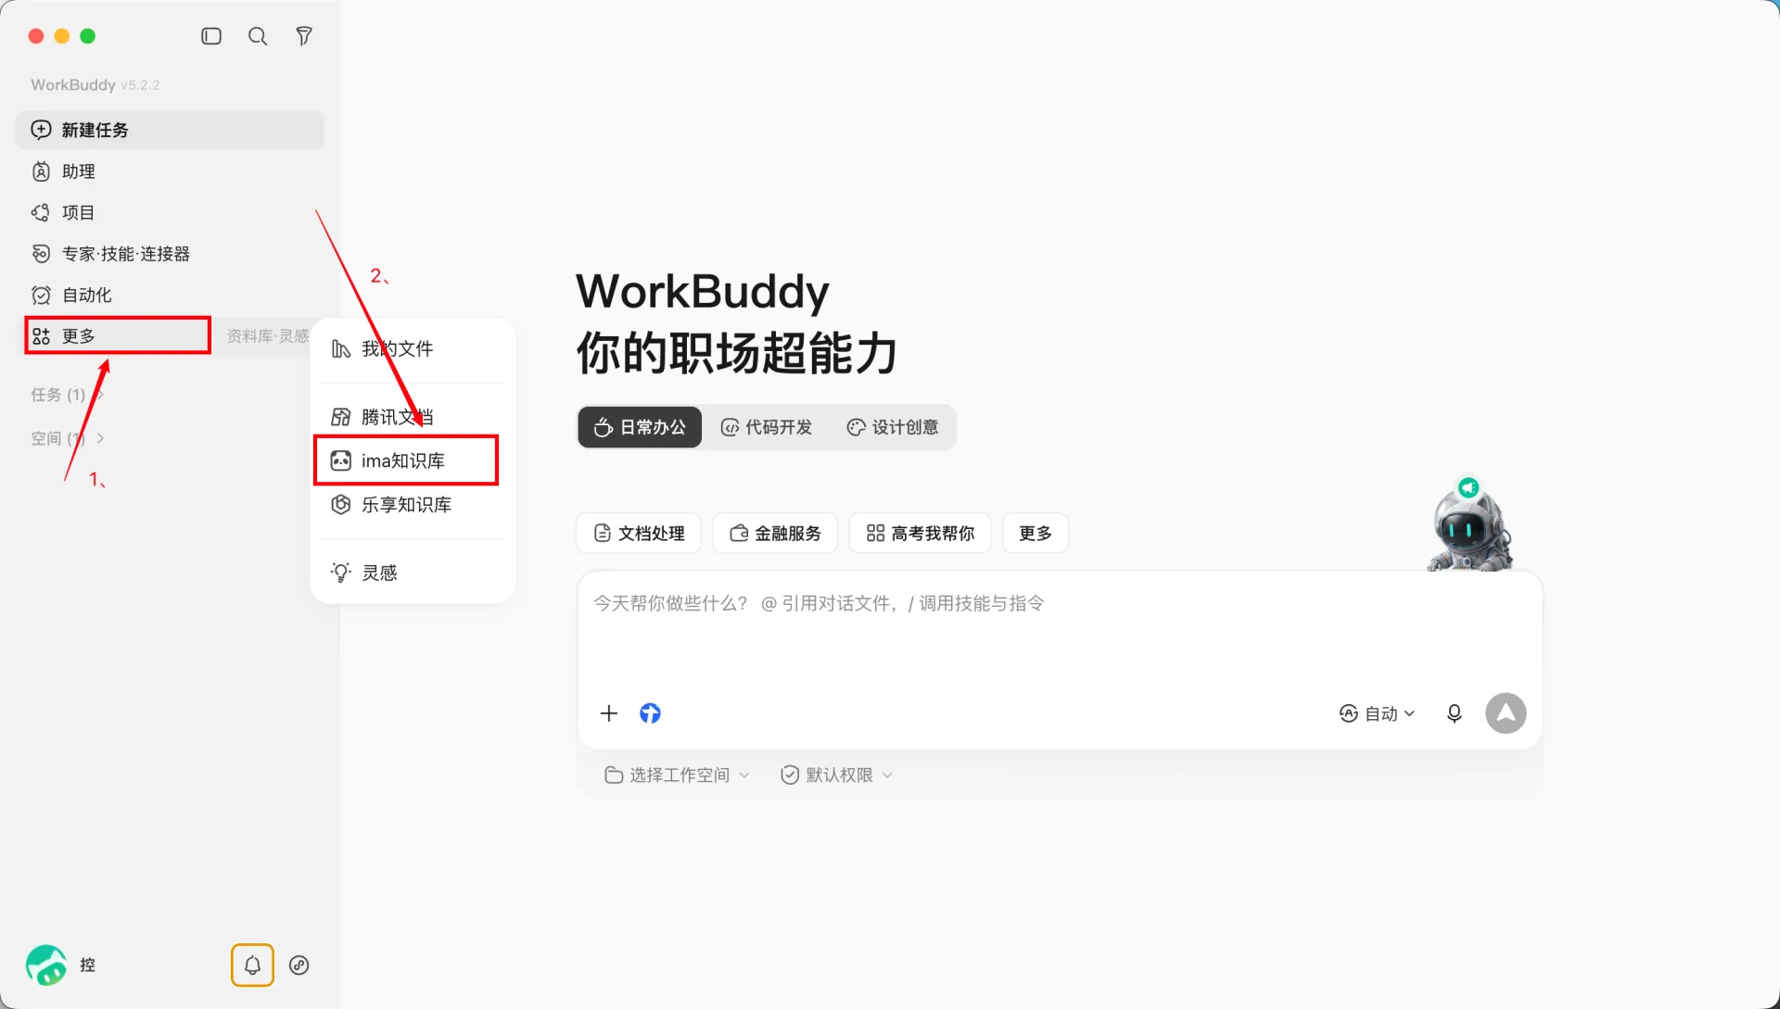The height and width of the screenshot is (1009, 1780).
Task: Open the search magnifier icon
Action: point(258,36)
